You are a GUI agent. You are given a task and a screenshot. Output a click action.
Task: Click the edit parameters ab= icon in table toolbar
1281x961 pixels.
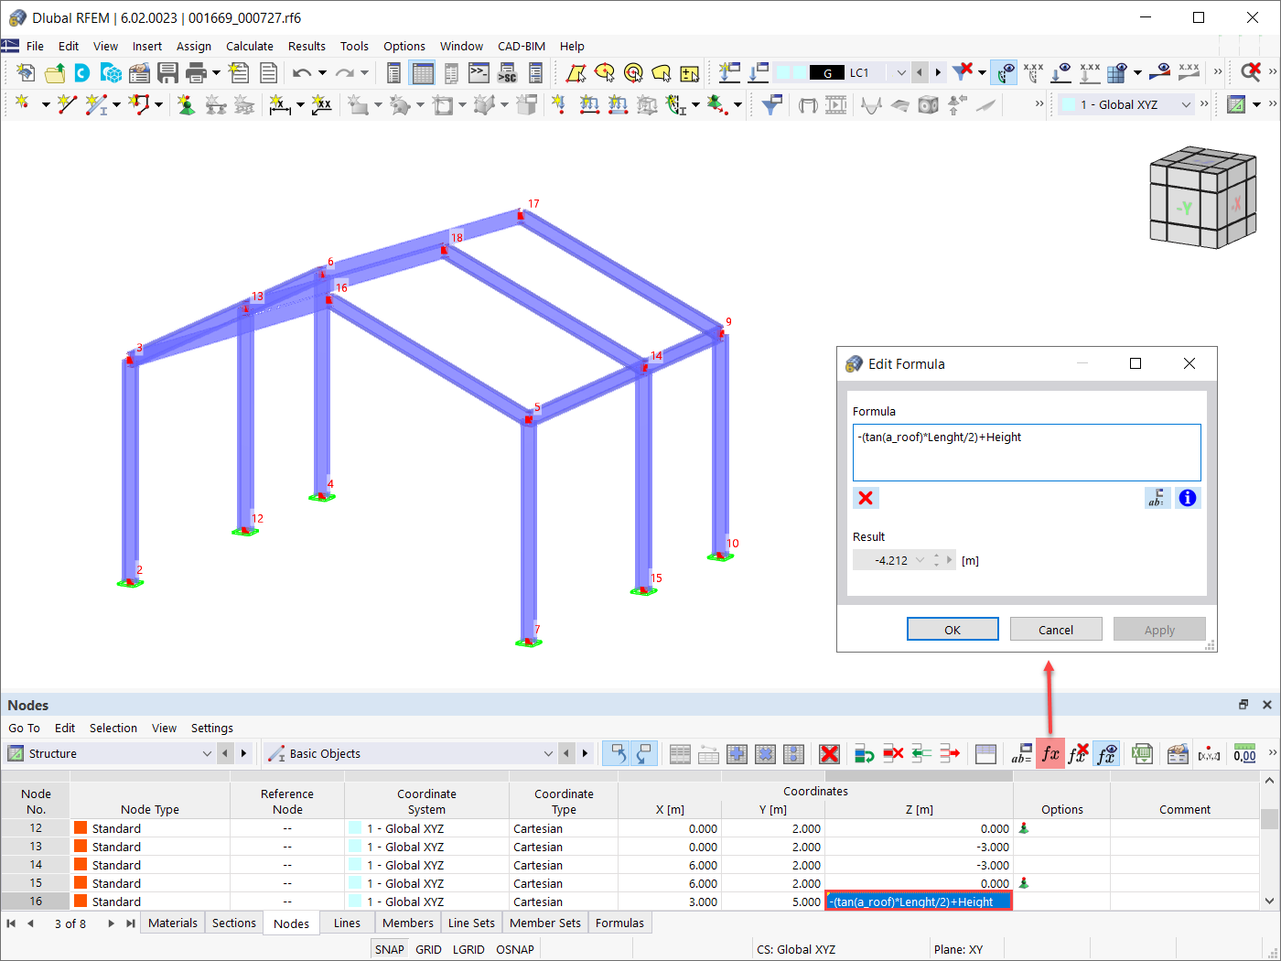pyautogui.click(x=1021, y=754)
